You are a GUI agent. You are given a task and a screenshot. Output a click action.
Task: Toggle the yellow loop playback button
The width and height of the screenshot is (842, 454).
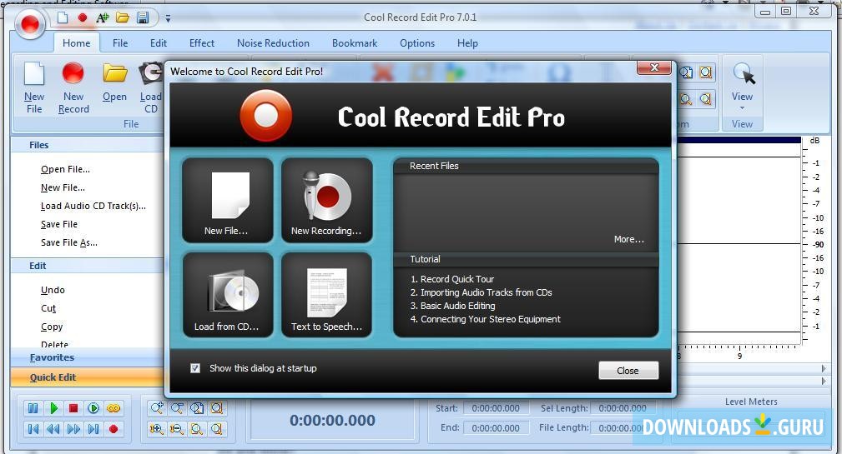[x=113, y=408]
